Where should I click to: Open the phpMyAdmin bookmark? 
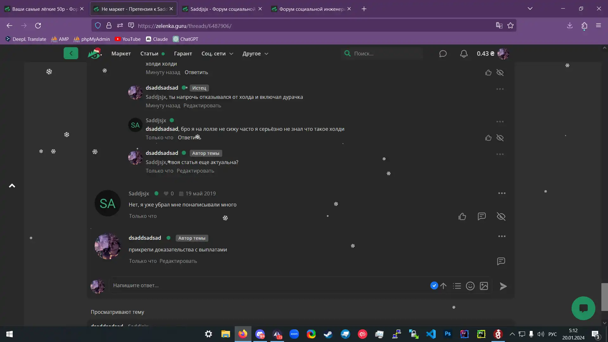tap(92, 39)
